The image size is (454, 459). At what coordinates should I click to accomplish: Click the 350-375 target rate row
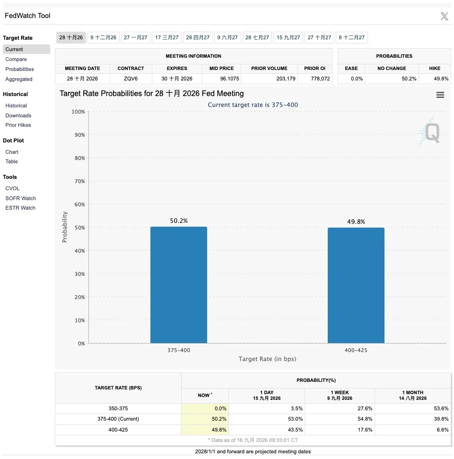tap(253, 408)
